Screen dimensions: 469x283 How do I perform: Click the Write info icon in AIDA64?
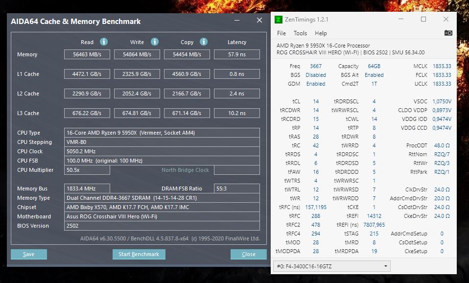tap(154, 42)
